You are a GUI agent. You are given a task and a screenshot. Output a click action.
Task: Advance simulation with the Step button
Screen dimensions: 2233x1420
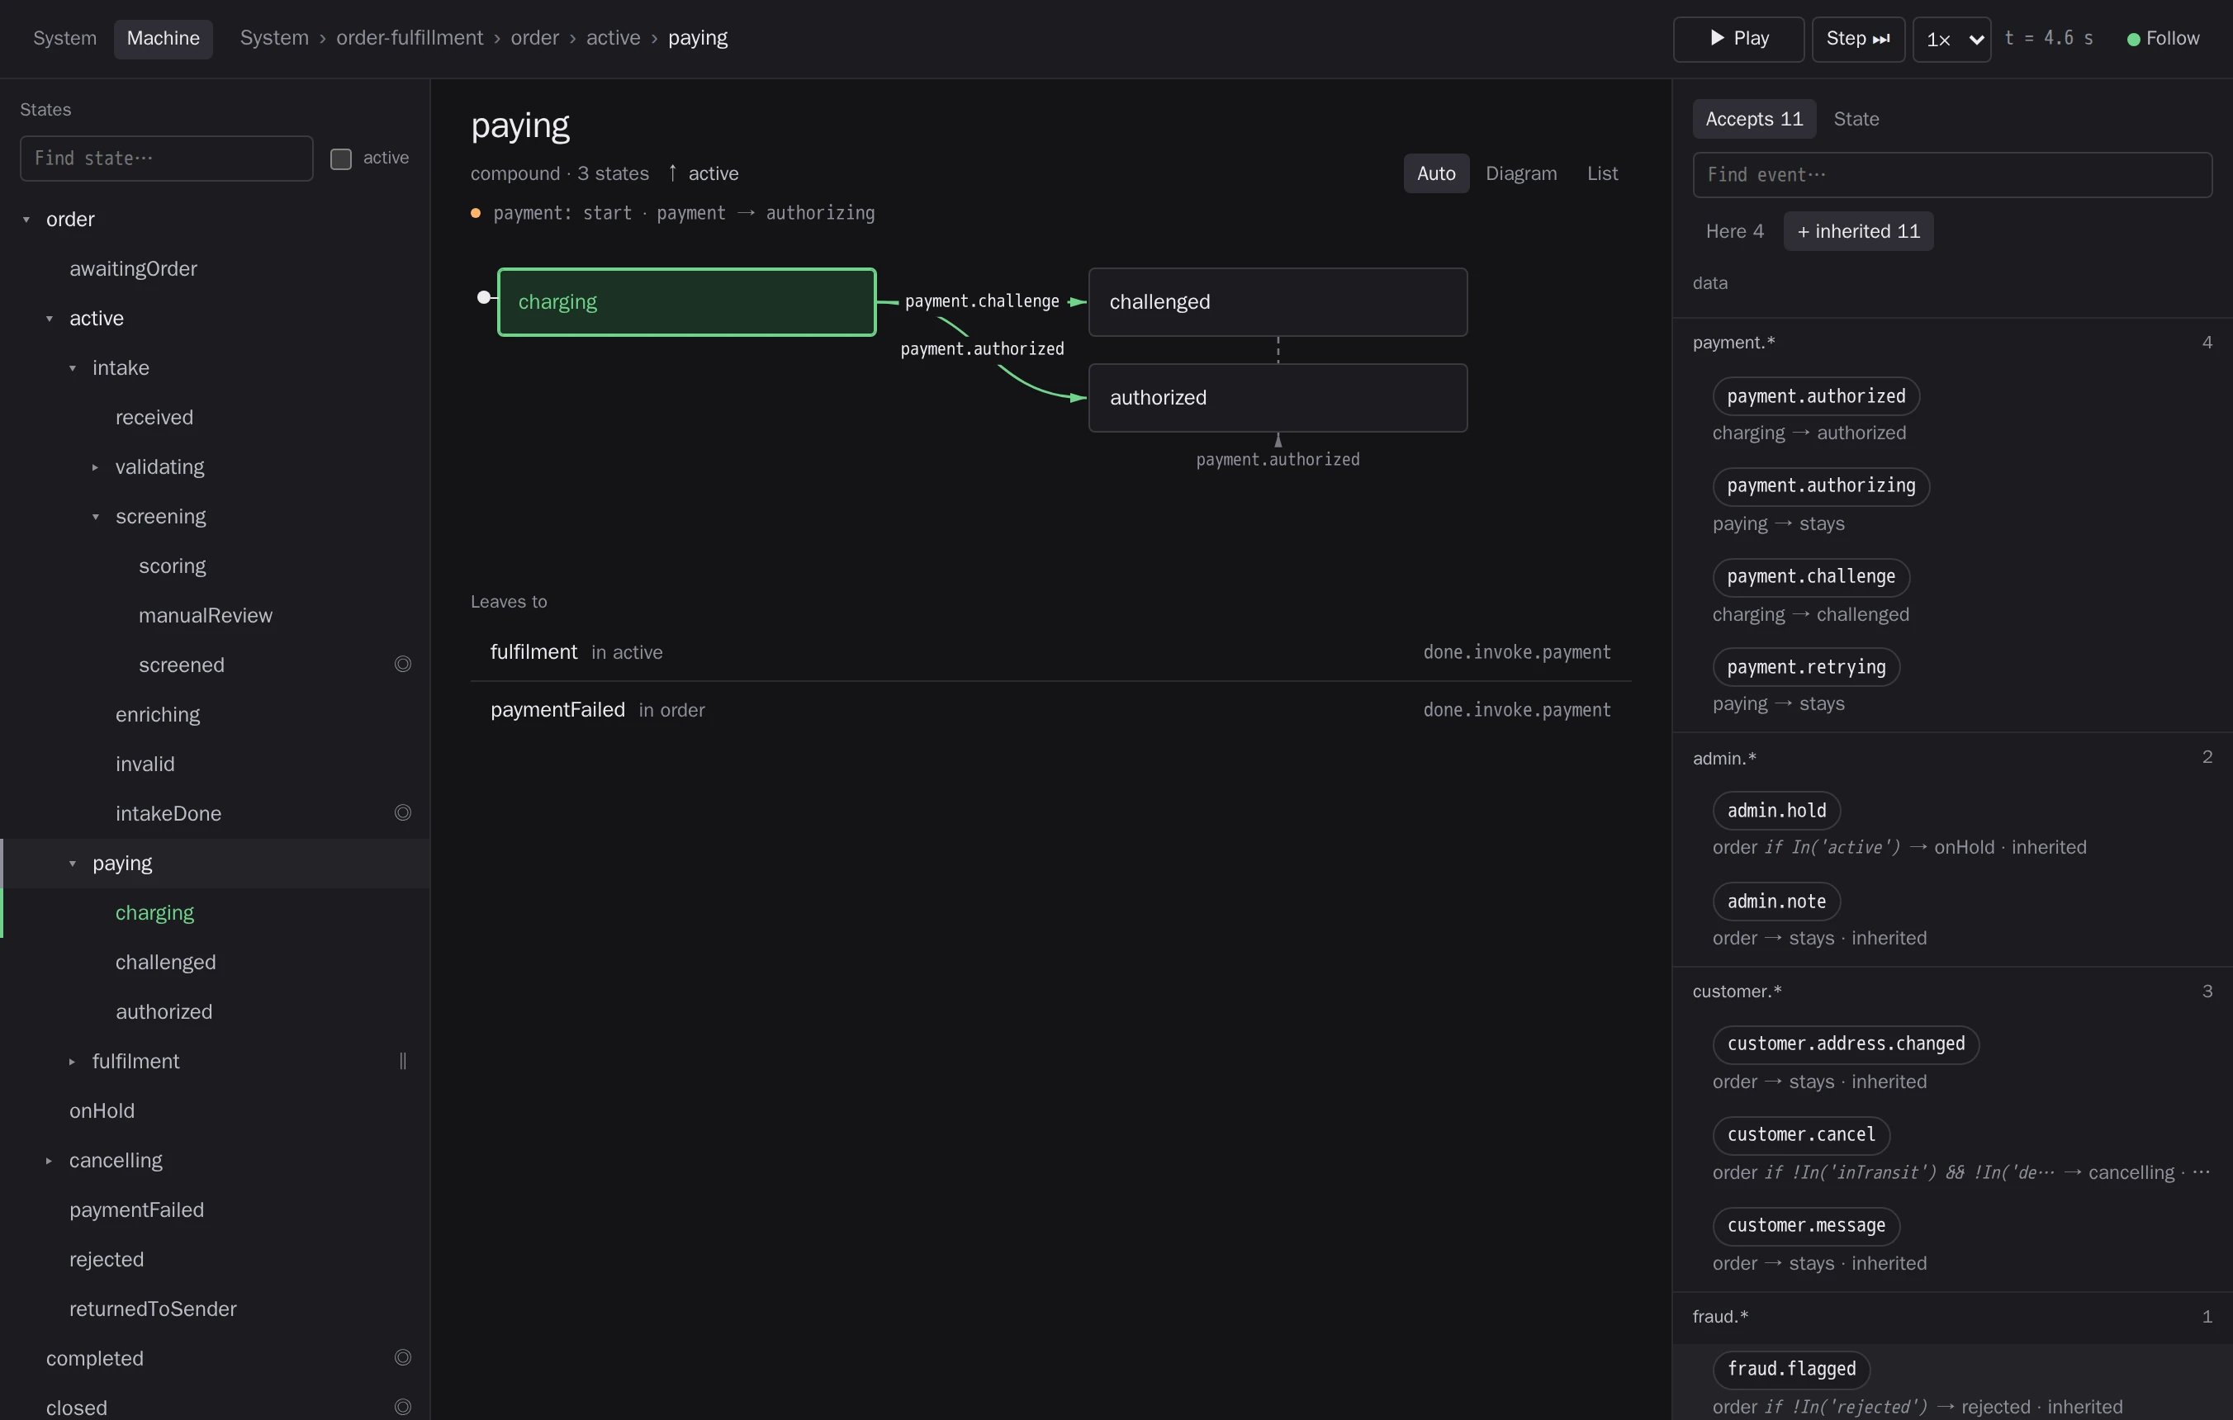click(x=1857, y=39)
